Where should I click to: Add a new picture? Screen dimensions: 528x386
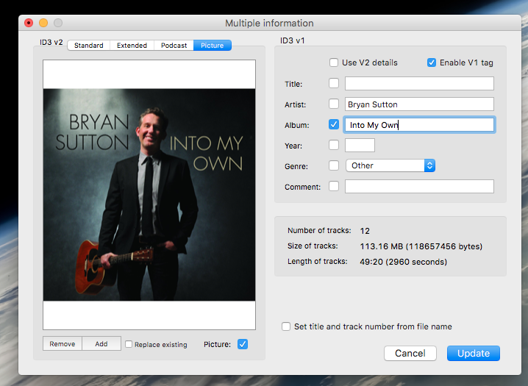101,343
